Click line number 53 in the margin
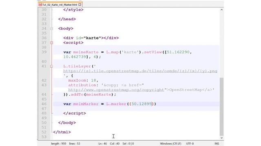The height and width of the screenshot is (146, 261). pos(44,137)
